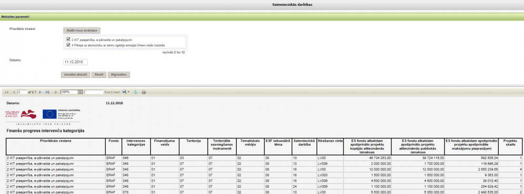The image size is (524, 194).
Task: Click the current page number field
Action: coord(22,92)
